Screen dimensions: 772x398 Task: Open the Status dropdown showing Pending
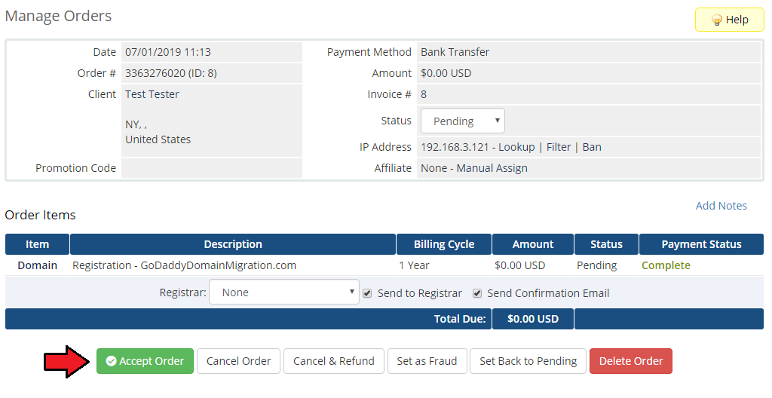point(462,121)
